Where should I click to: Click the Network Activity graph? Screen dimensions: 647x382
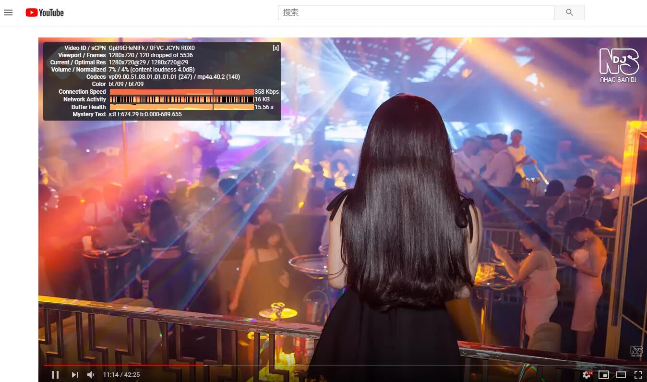pyautogui.click(x=181, y=99)
